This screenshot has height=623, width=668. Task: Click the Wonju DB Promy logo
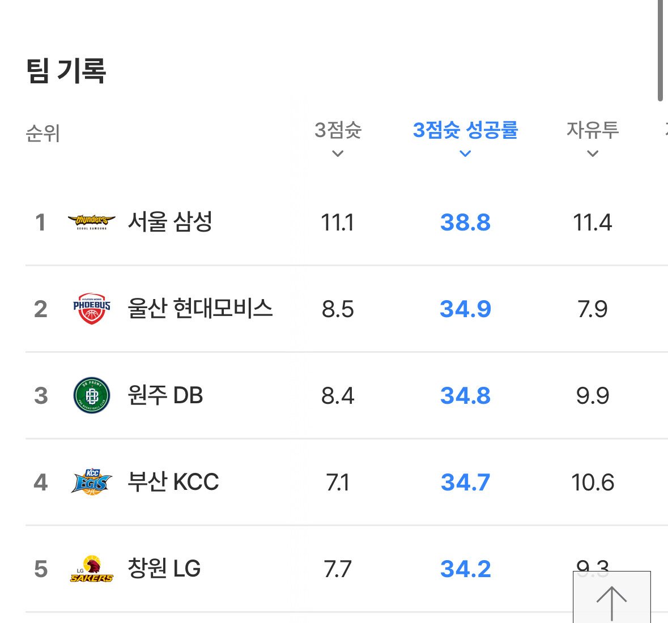point(92,395)
